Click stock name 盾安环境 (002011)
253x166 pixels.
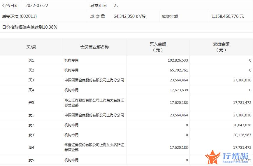[19, 16]
